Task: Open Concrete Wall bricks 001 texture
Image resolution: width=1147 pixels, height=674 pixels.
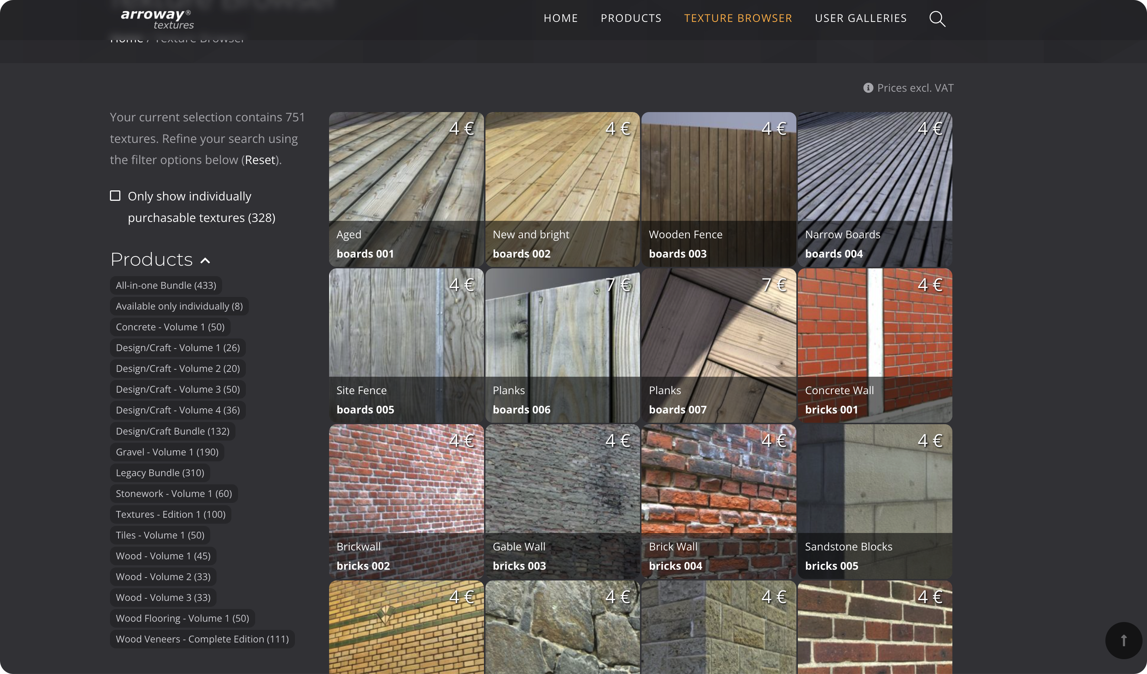Action: (x=875, y=345)
